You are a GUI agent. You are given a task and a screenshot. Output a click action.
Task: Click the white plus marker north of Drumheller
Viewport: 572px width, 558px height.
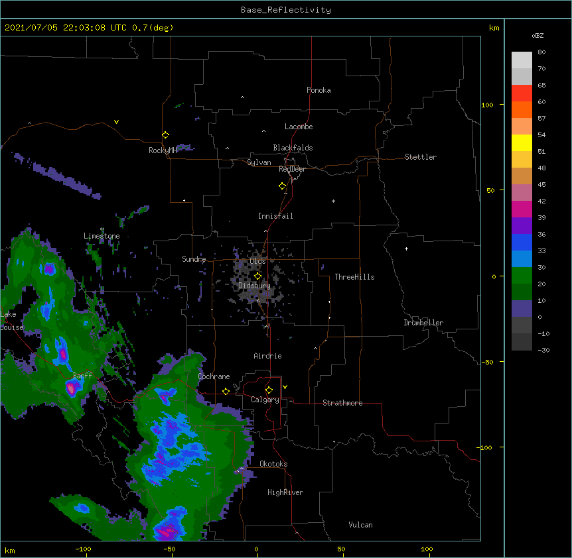click(x=406, y=249)
